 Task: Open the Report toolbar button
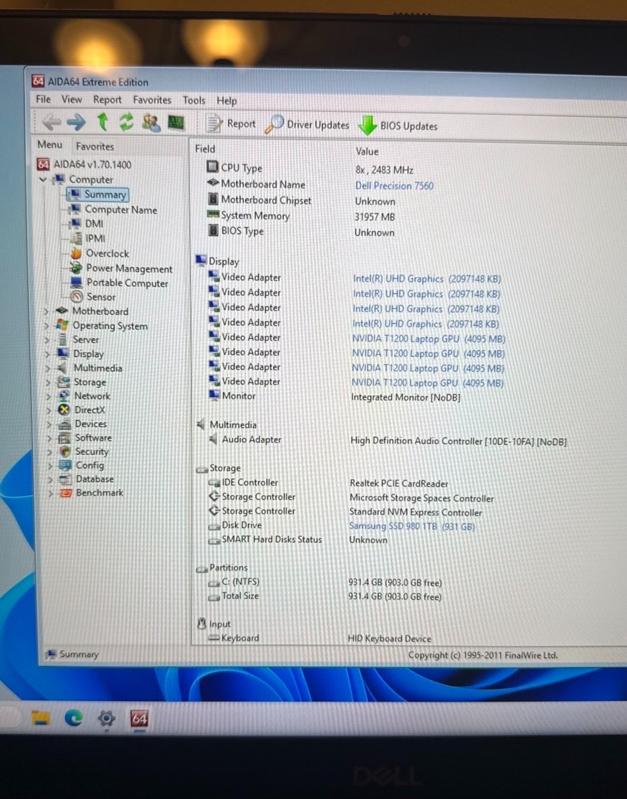231,124
